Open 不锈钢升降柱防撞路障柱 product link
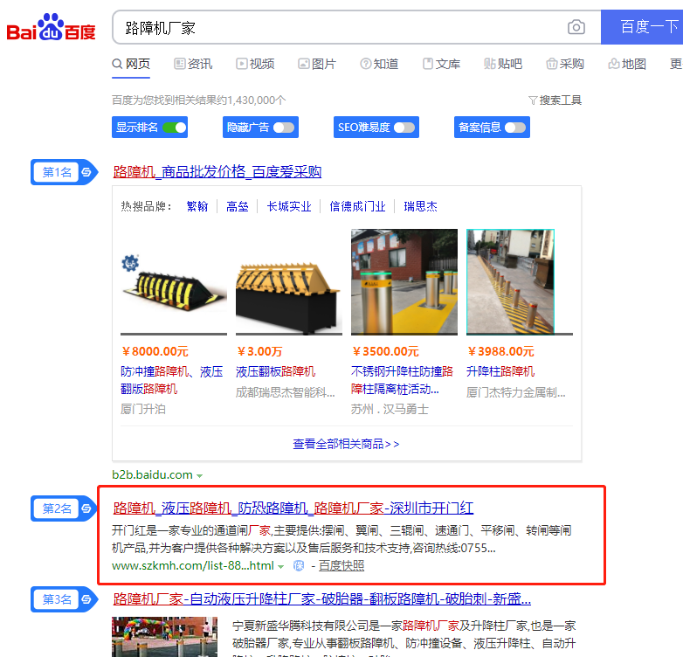This screenshot has height=657, width=683. [x=402, y=380]
